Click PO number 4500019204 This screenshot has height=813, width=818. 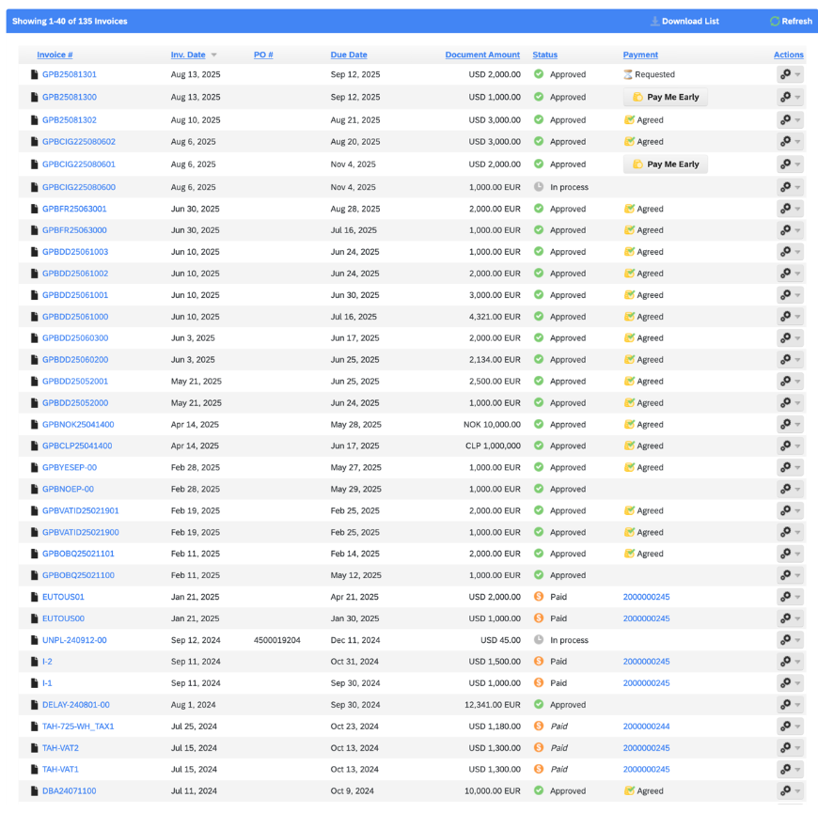coord(277,640)
